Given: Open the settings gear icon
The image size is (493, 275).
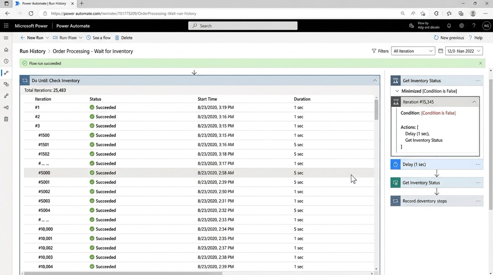Looking at the screenshot, I should pos(461,25).
